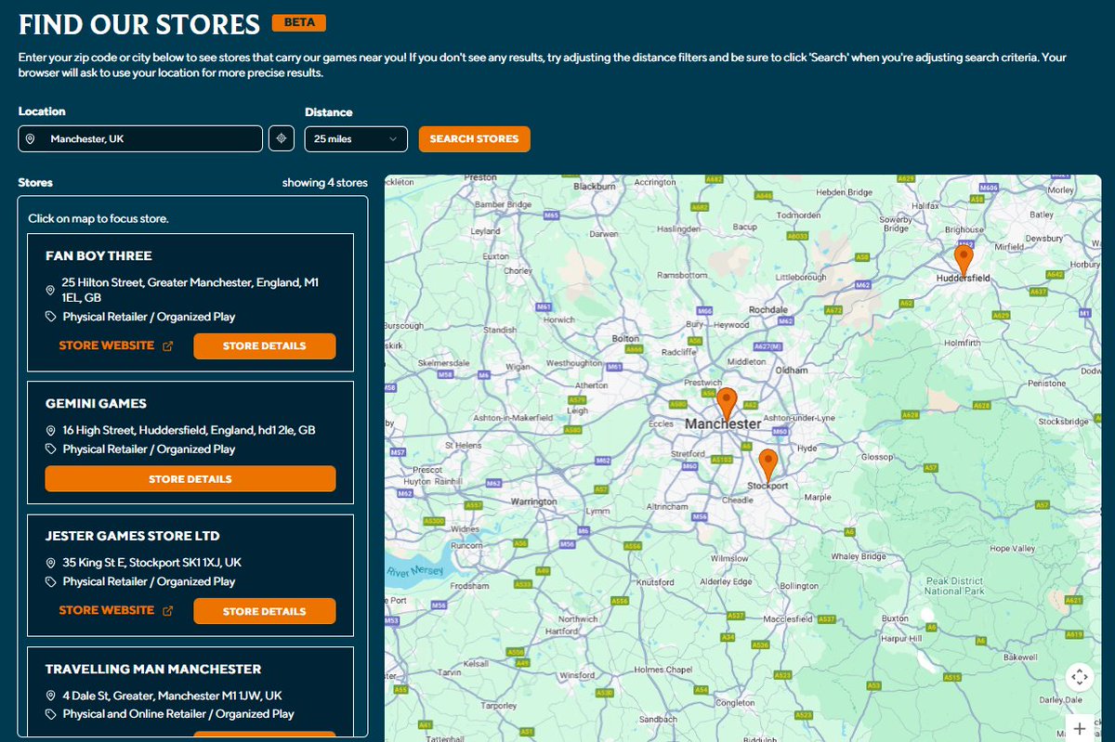The image size is (1115, 742).
Task: Click the location pin icon by 16 High Street
Action: pyautogui.click(x=50, y=432)
